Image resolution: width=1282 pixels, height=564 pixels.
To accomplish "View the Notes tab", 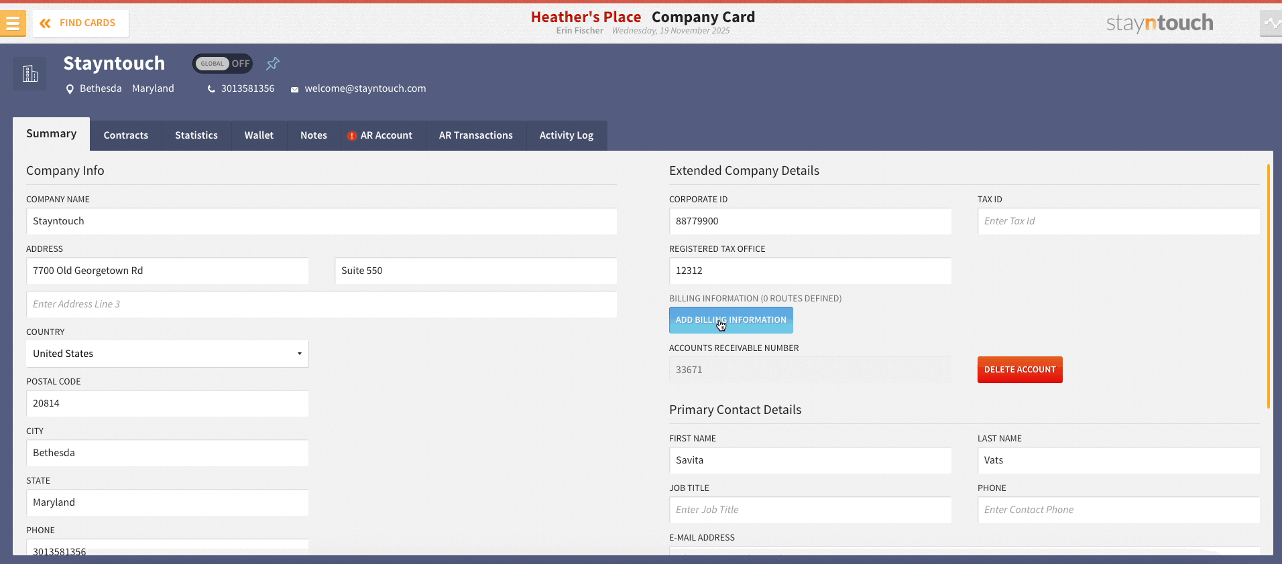I will point(314,135).
